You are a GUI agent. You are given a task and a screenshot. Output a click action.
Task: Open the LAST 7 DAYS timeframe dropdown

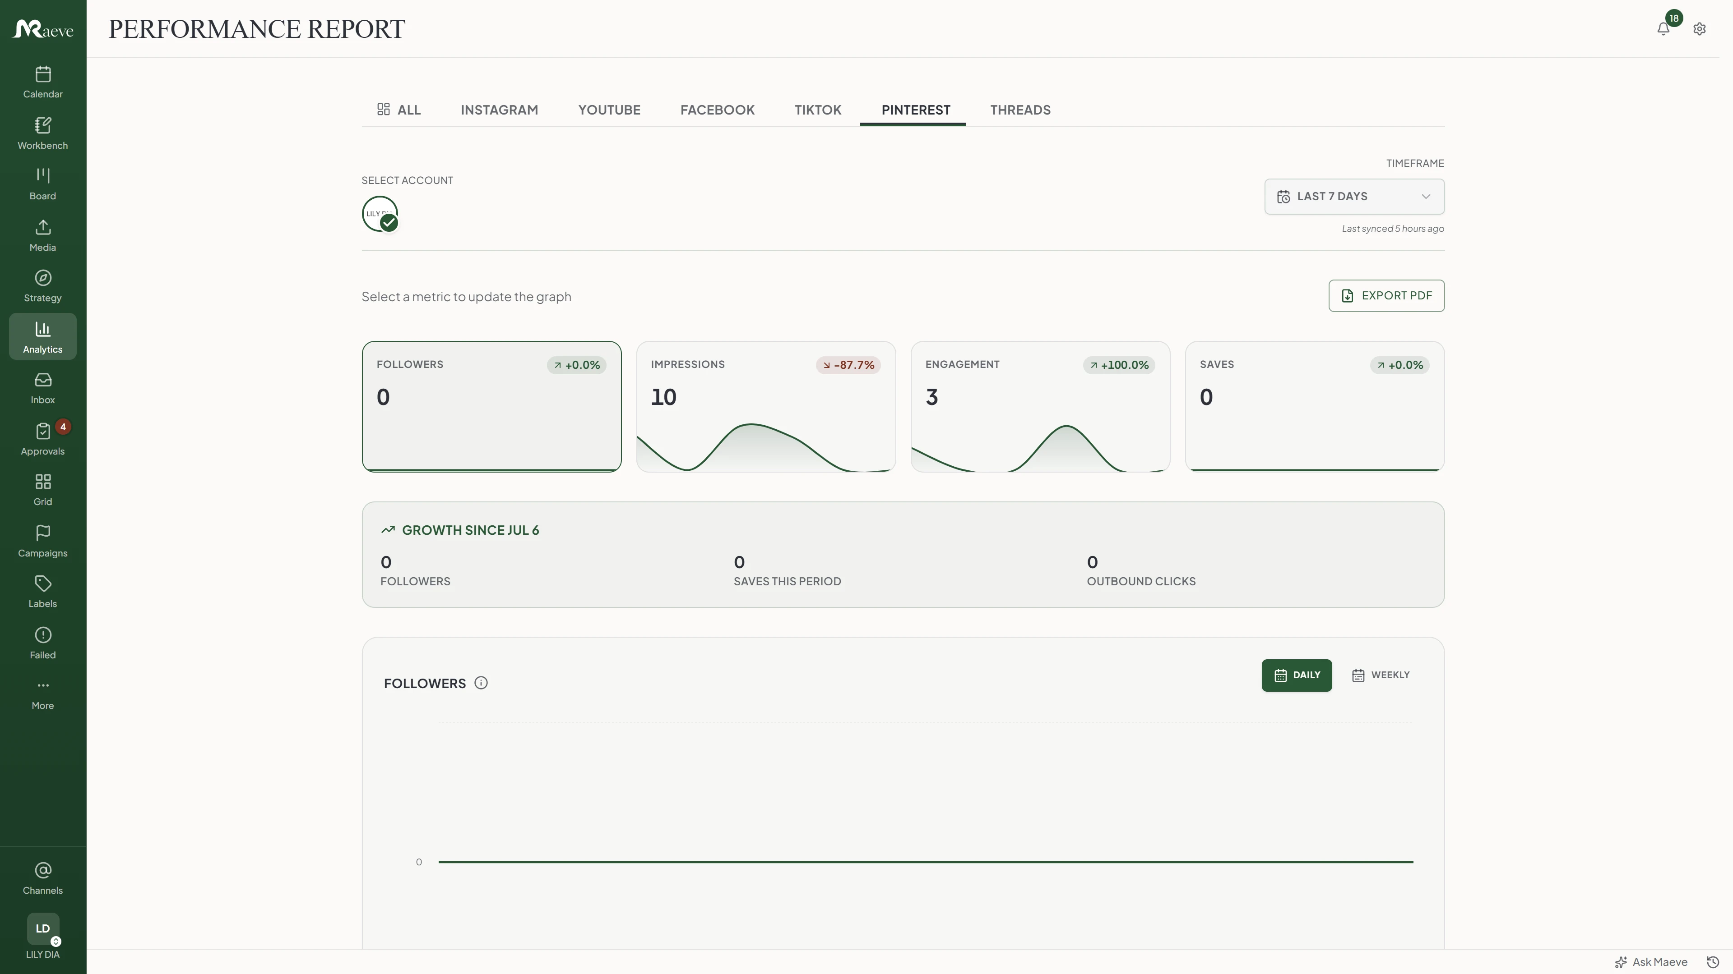[1354, 196]
